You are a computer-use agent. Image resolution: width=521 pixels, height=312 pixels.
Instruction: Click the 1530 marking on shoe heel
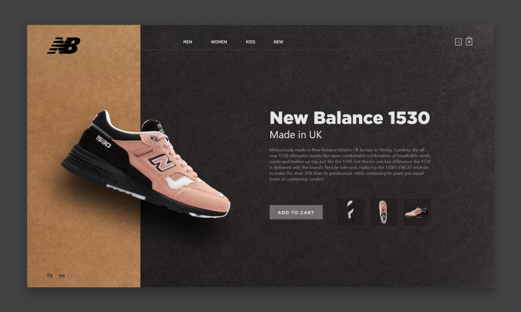click(104, 141)
